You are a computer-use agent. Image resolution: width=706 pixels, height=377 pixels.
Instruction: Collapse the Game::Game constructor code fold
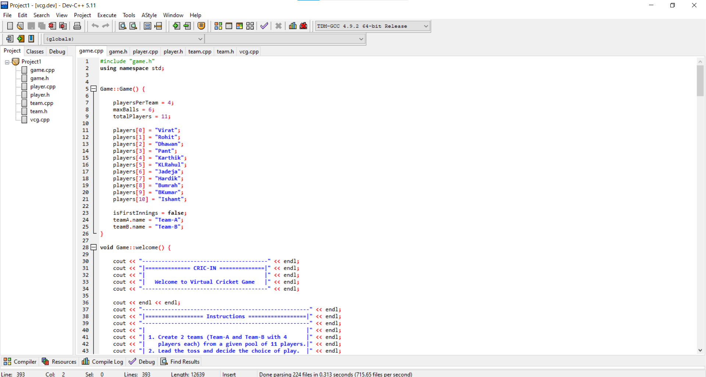coord(93,89)
